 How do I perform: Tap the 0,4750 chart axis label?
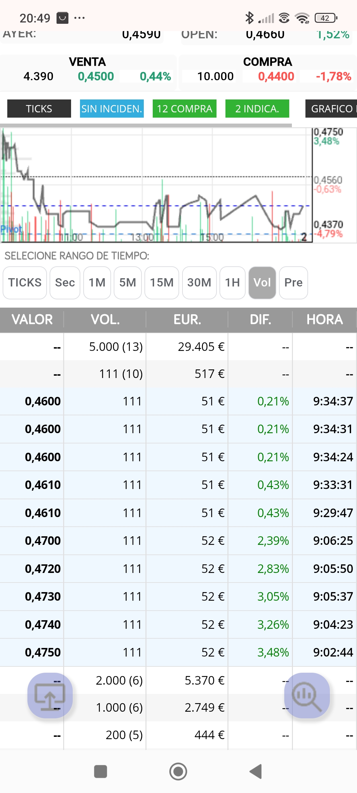click(328, 132)
